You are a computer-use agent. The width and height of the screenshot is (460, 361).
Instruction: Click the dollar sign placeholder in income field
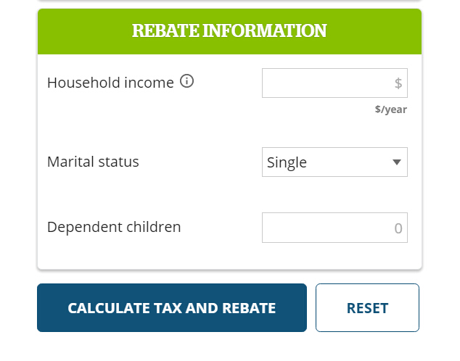398,83
